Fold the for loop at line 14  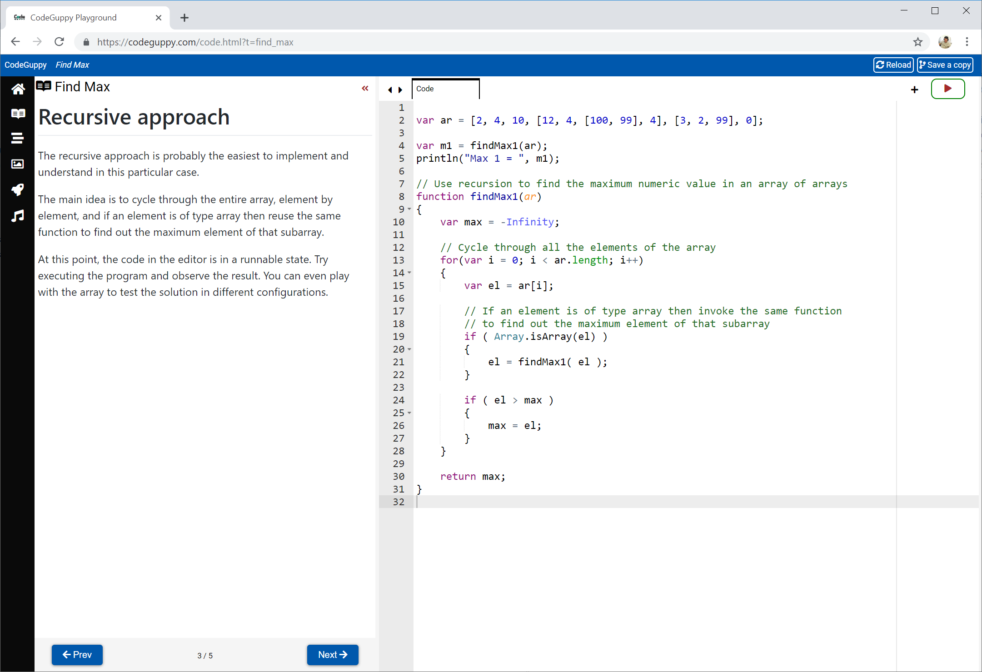tap(409, 273)
